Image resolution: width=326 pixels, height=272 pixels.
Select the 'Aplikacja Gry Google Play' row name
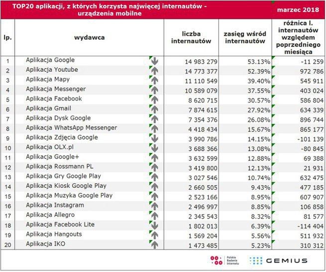(x=63, y=176)
